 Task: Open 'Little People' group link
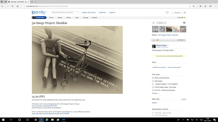pyautogui.click(x=158, y=81)
